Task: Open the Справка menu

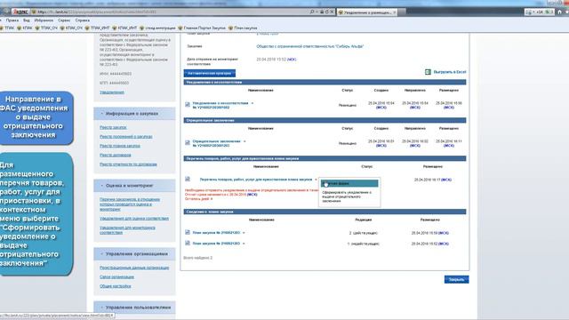Action: (83, 20)
